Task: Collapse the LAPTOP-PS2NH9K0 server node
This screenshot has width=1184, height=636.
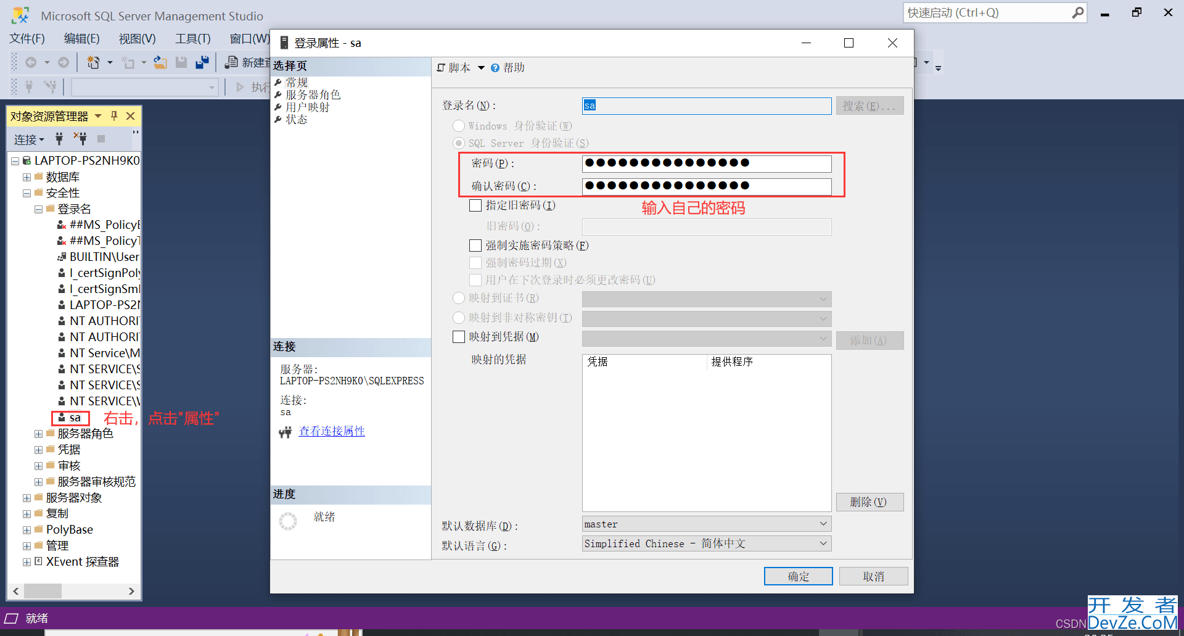Action: click(x=15, y=161)
